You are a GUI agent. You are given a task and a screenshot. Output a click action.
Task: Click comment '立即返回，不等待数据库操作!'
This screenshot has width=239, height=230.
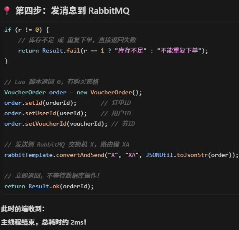(x=52, y=176)
